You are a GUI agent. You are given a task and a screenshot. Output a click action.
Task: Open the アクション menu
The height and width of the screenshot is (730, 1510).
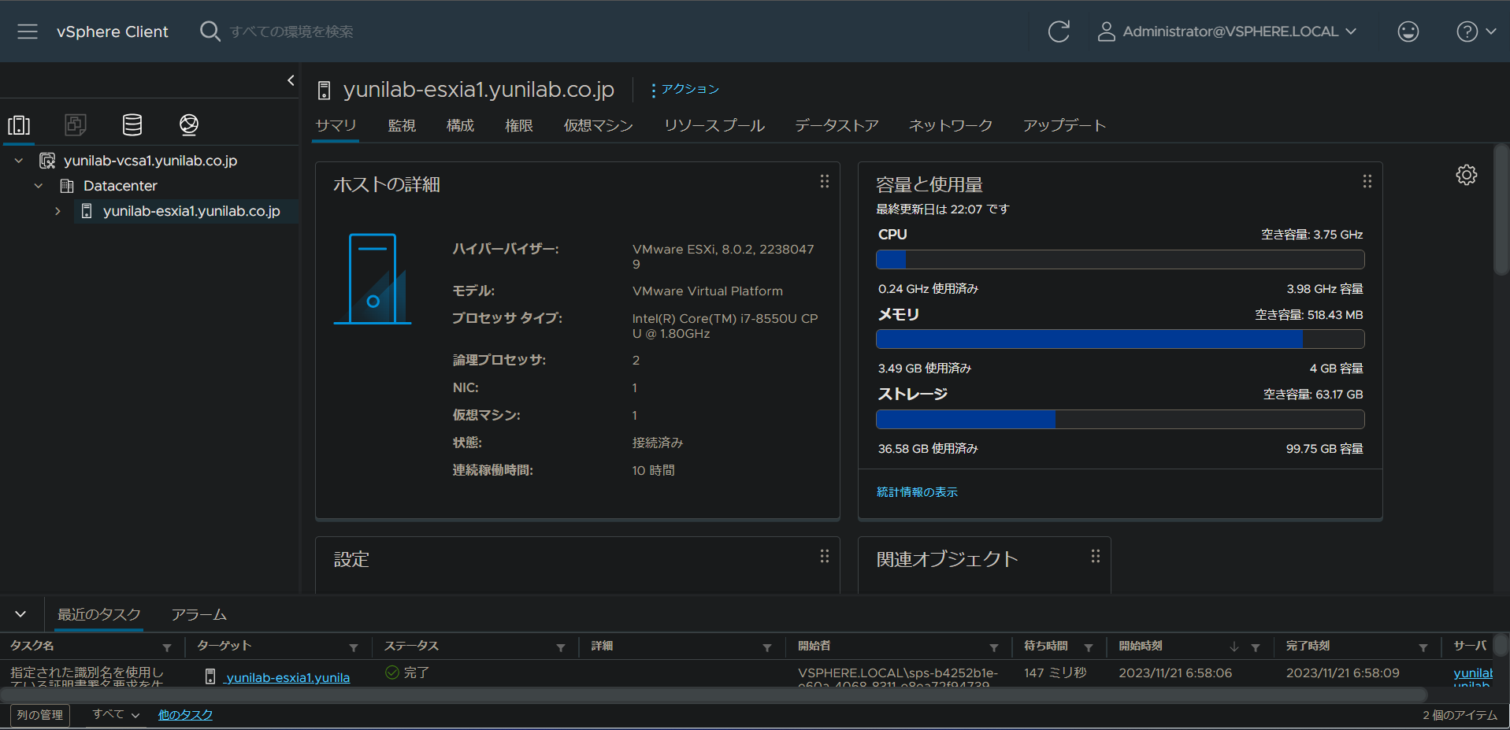(685, 90)
